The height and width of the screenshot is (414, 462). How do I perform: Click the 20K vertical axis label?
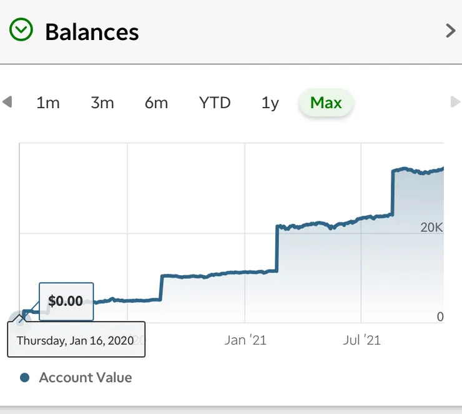pyautogui.click(x=431, y=227)
